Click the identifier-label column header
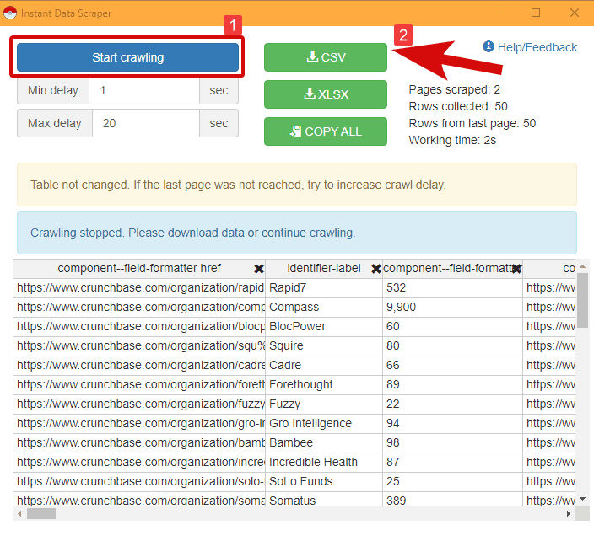 pos(324,269)
